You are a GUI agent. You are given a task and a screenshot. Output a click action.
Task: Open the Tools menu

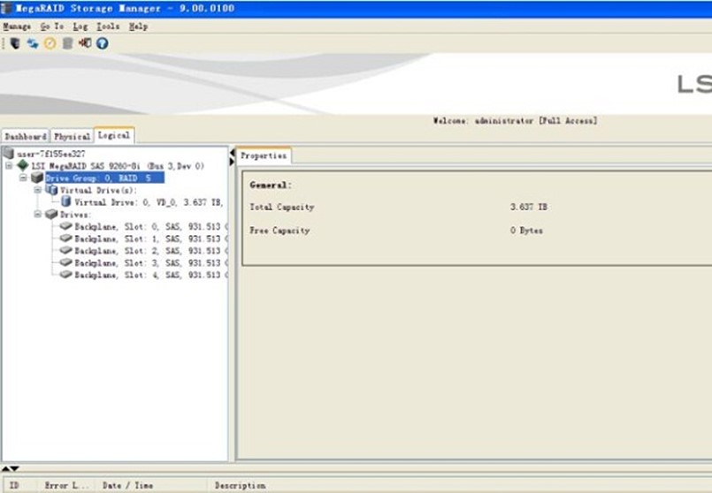point(108,27)
